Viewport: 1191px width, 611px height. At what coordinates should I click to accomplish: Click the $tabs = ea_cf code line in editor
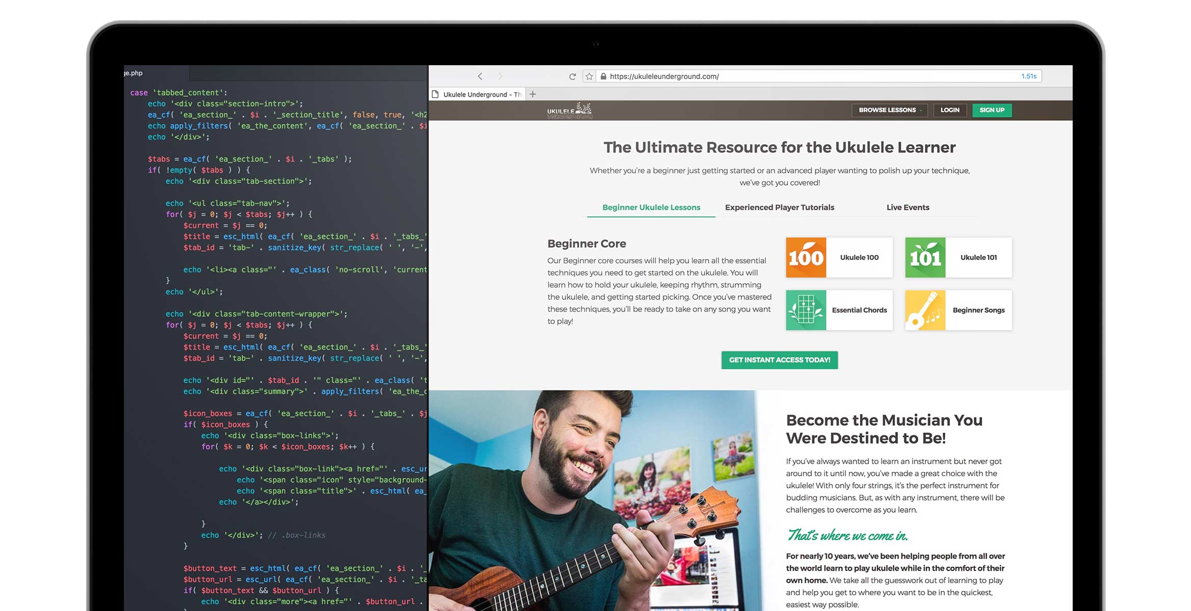point(250,159)
